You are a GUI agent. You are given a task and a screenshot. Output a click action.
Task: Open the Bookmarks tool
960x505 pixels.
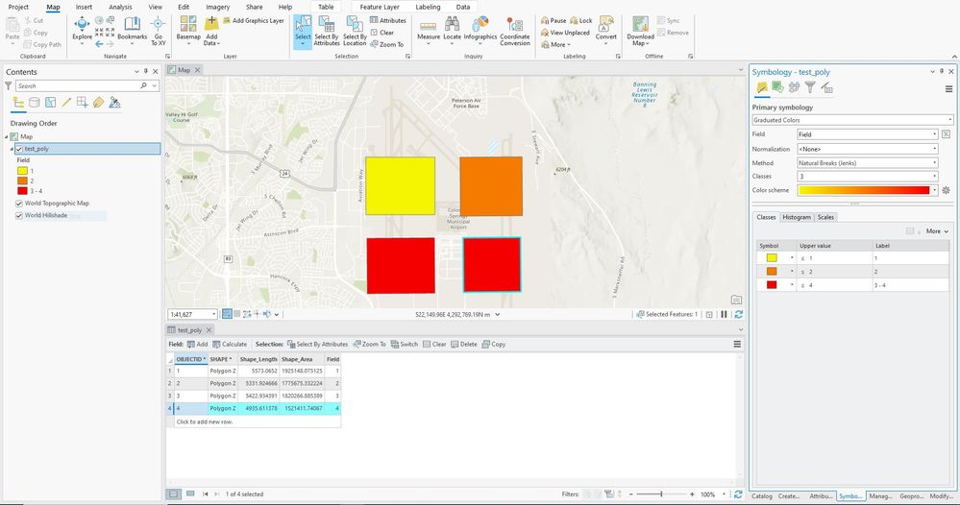tap(133, 29)
